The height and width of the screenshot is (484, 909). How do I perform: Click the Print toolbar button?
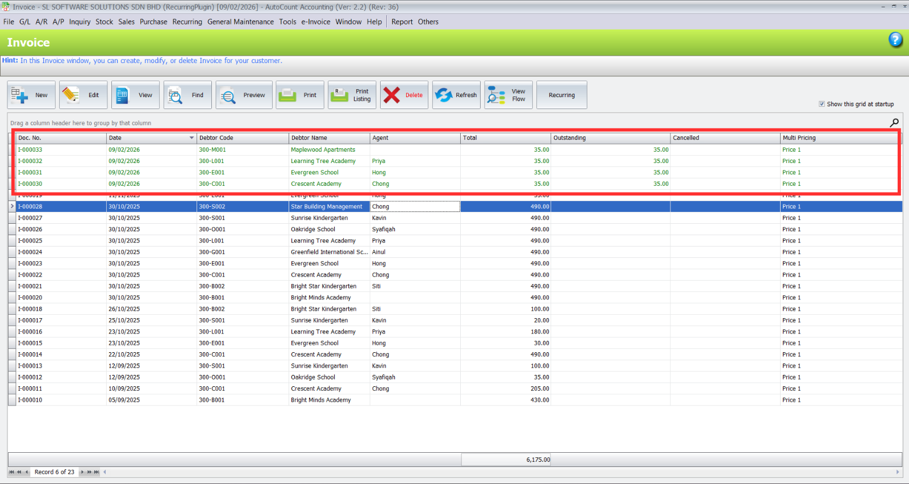300,95
